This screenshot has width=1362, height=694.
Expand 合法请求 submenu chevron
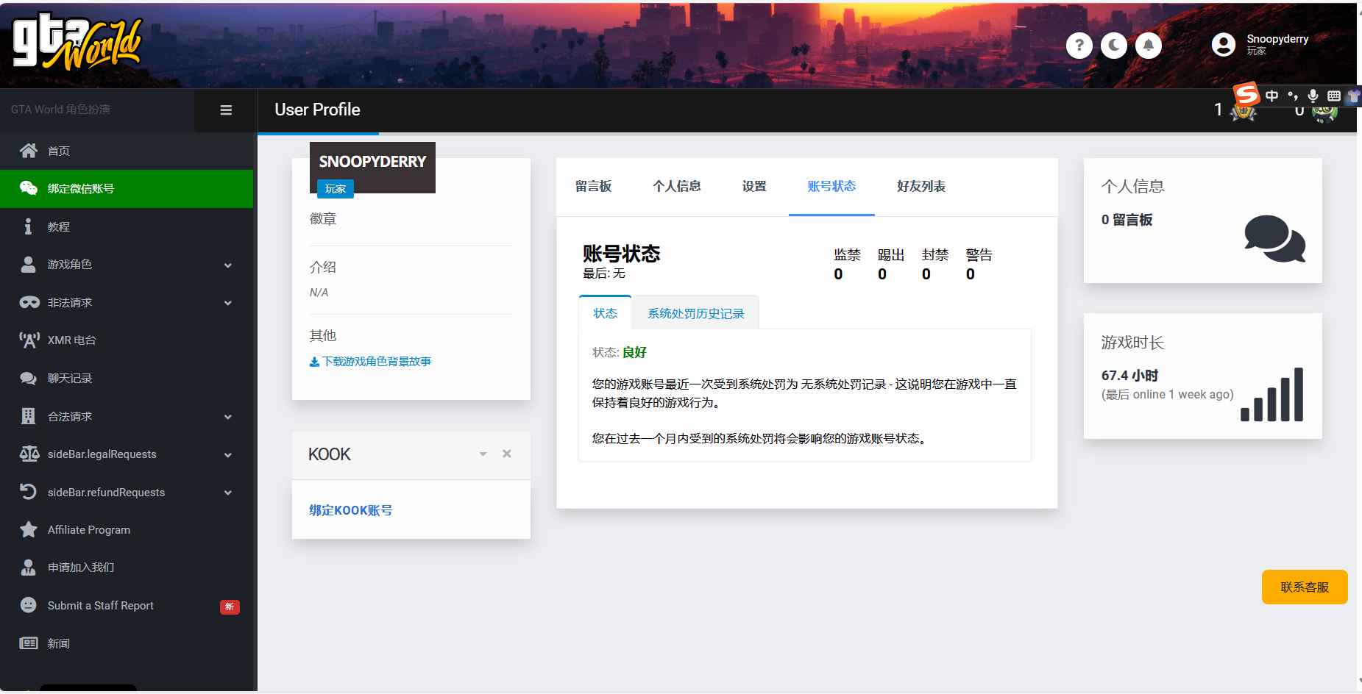coord(228,417)
